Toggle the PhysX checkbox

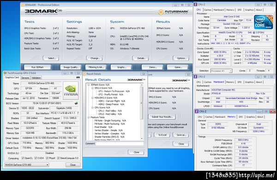point(47,158)
